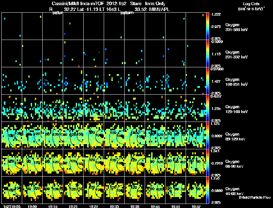Image resolution: width=273 pixels, height=208 pixels.
Task: Click the color bar beside Oxygen 168-231 keV
Action: pos(207,81)
